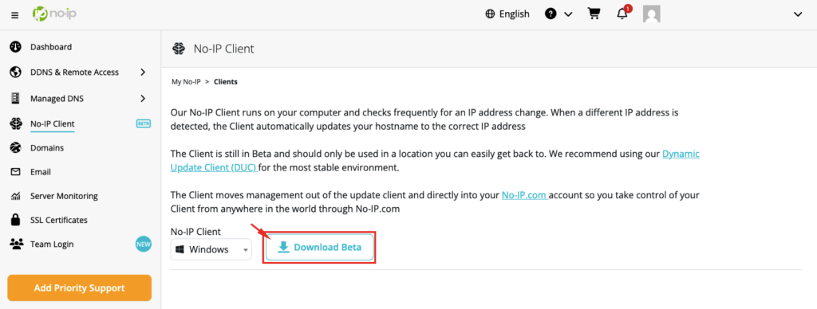Image resolution: width=817 pixels, height=309 pixels.
Task: Click the Server Monitoring chart icon
Action: [16, 196]
